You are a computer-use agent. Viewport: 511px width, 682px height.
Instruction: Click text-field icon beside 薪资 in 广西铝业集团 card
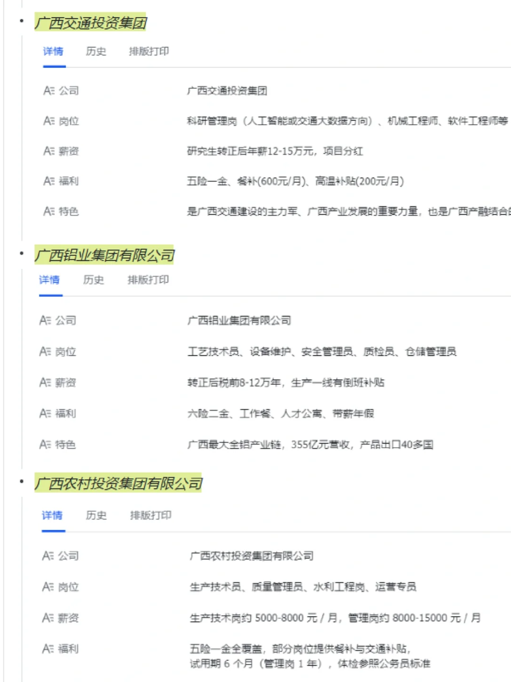coord(45,382)
